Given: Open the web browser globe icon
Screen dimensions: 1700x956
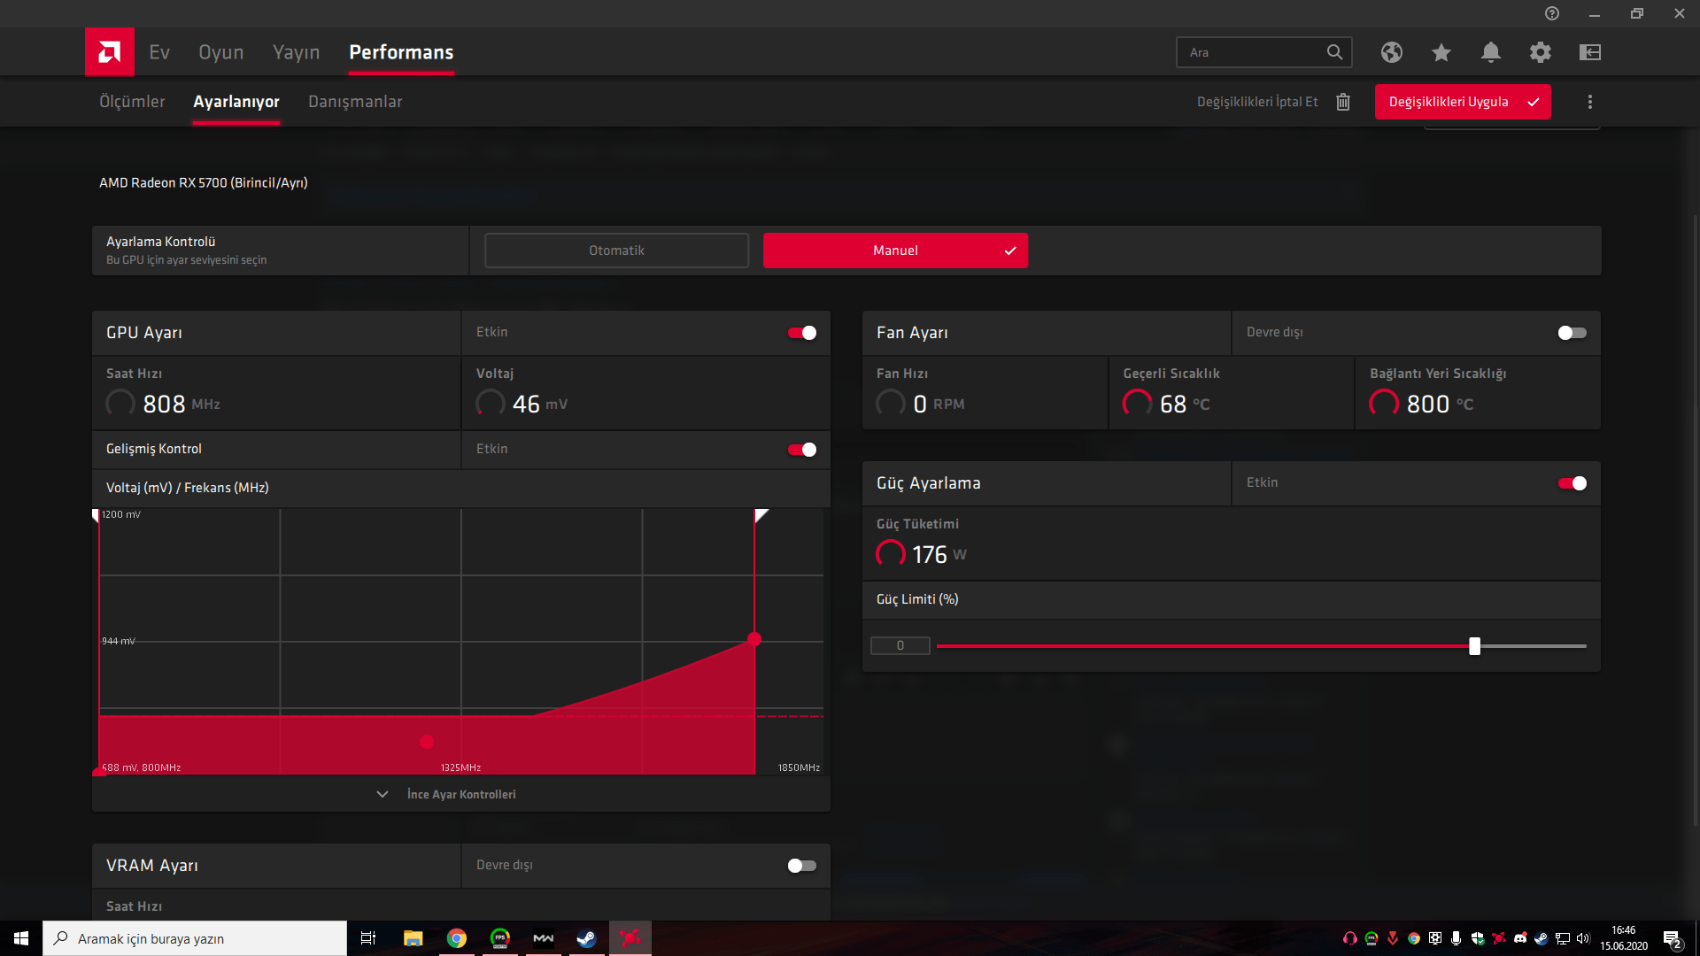Looking at the screenshot, I should tap(1391, 52).
